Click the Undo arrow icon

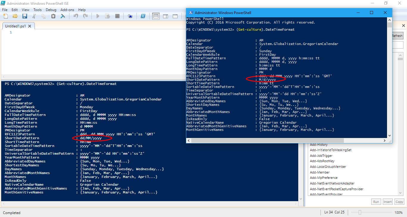pos(76,16)
